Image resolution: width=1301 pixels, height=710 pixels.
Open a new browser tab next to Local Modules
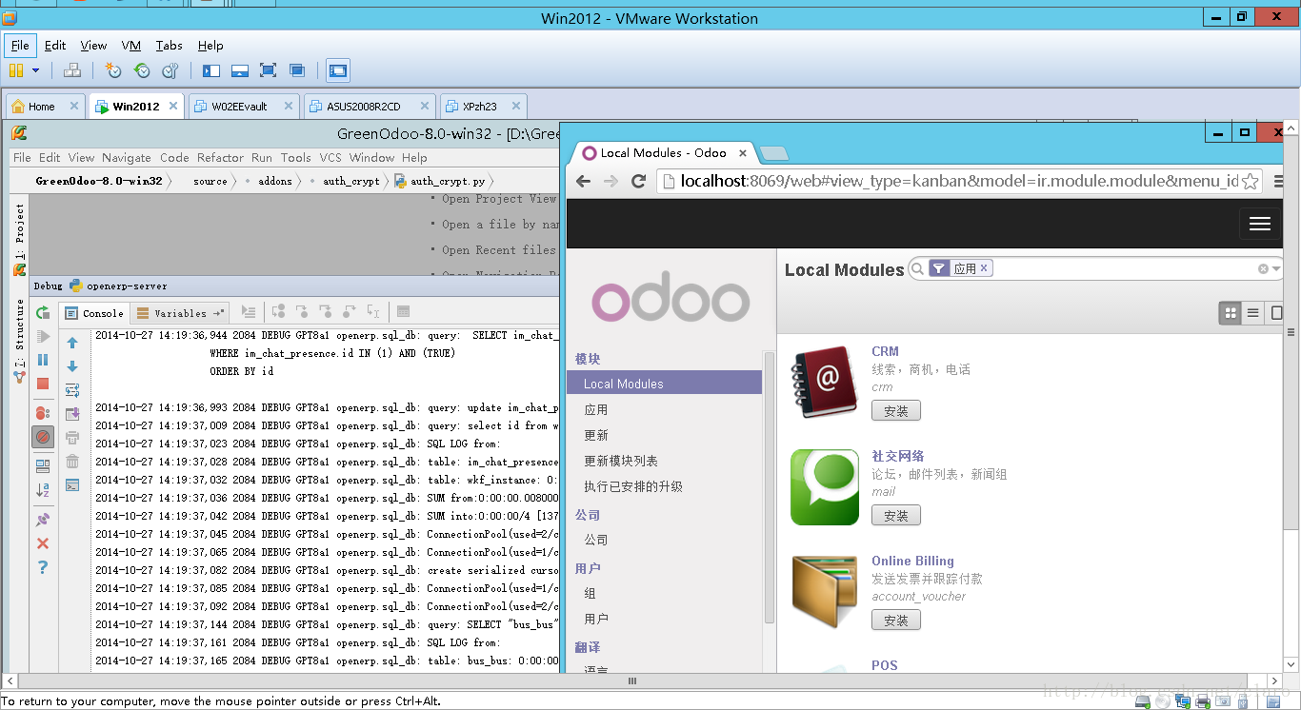[x=775, y=153]
